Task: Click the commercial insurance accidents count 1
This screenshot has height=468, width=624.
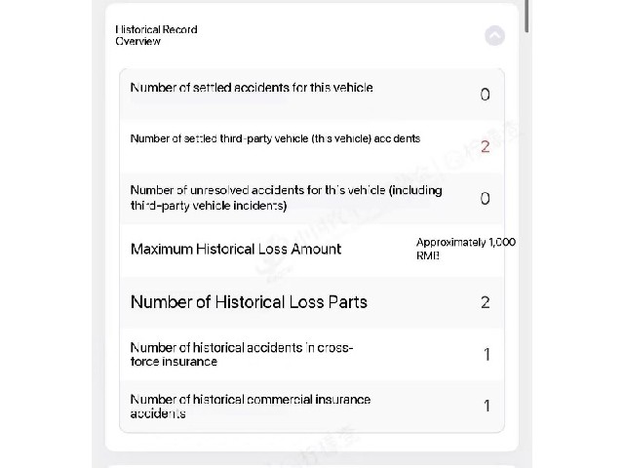Action: click(487, 406)
